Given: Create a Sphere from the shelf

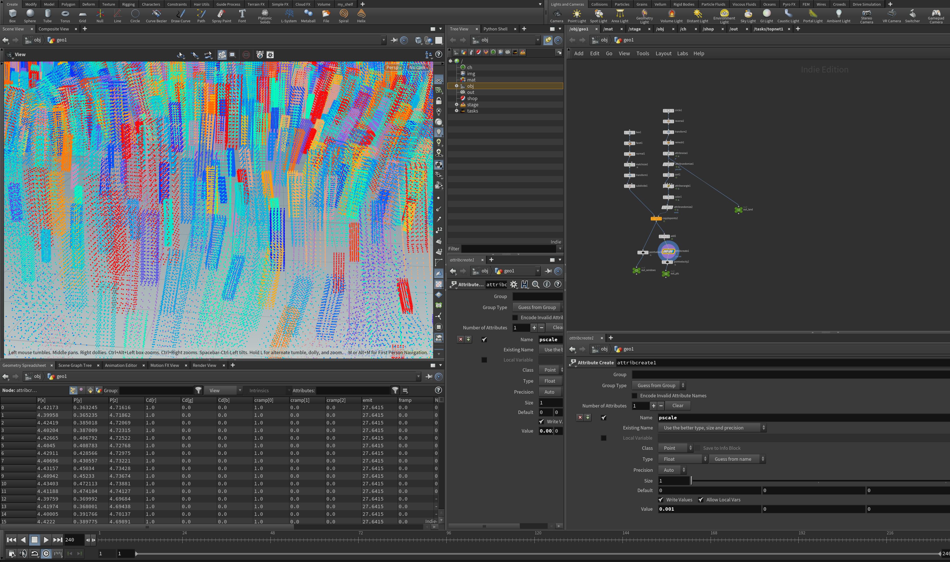Looking at the screenshot, I should pos(30,16).
